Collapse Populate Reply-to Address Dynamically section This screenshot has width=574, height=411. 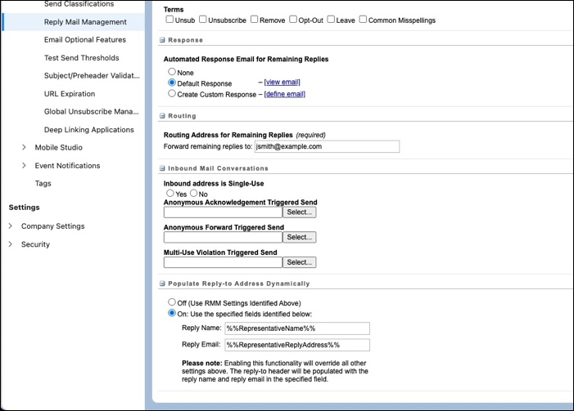pos(162,284)
